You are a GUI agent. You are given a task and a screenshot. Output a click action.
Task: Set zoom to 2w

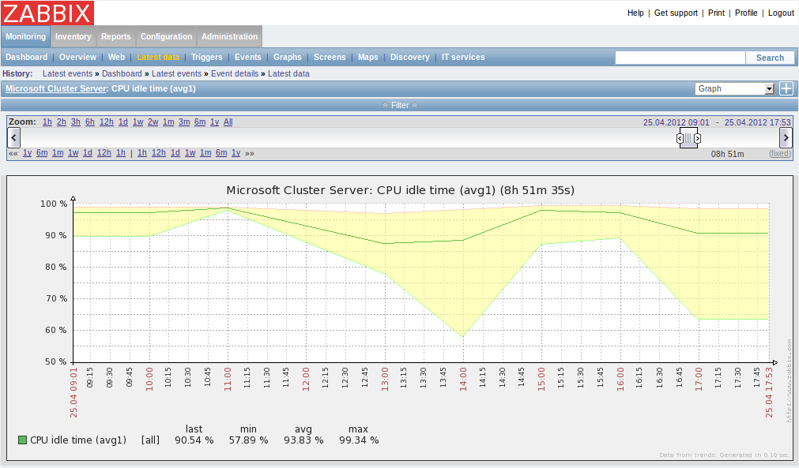(x=153, y=122)
